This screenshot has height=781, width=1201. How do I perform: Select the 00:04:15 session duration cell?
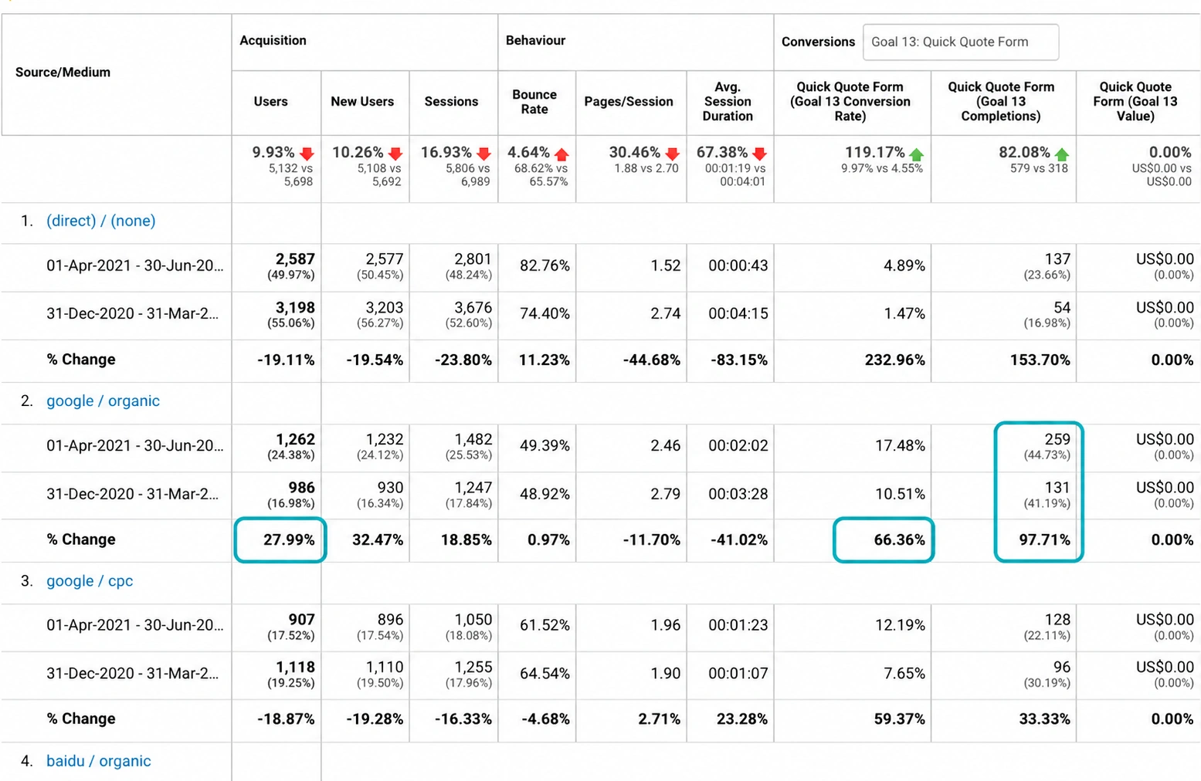point(730,314)
